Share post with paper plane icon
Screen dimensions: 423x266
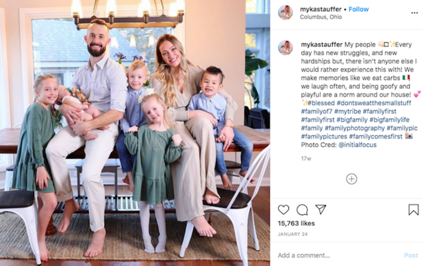pos(321,209)
